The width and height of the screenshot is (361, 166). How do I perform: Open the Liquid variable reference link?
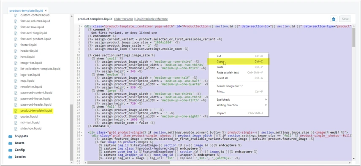point(152,19)
